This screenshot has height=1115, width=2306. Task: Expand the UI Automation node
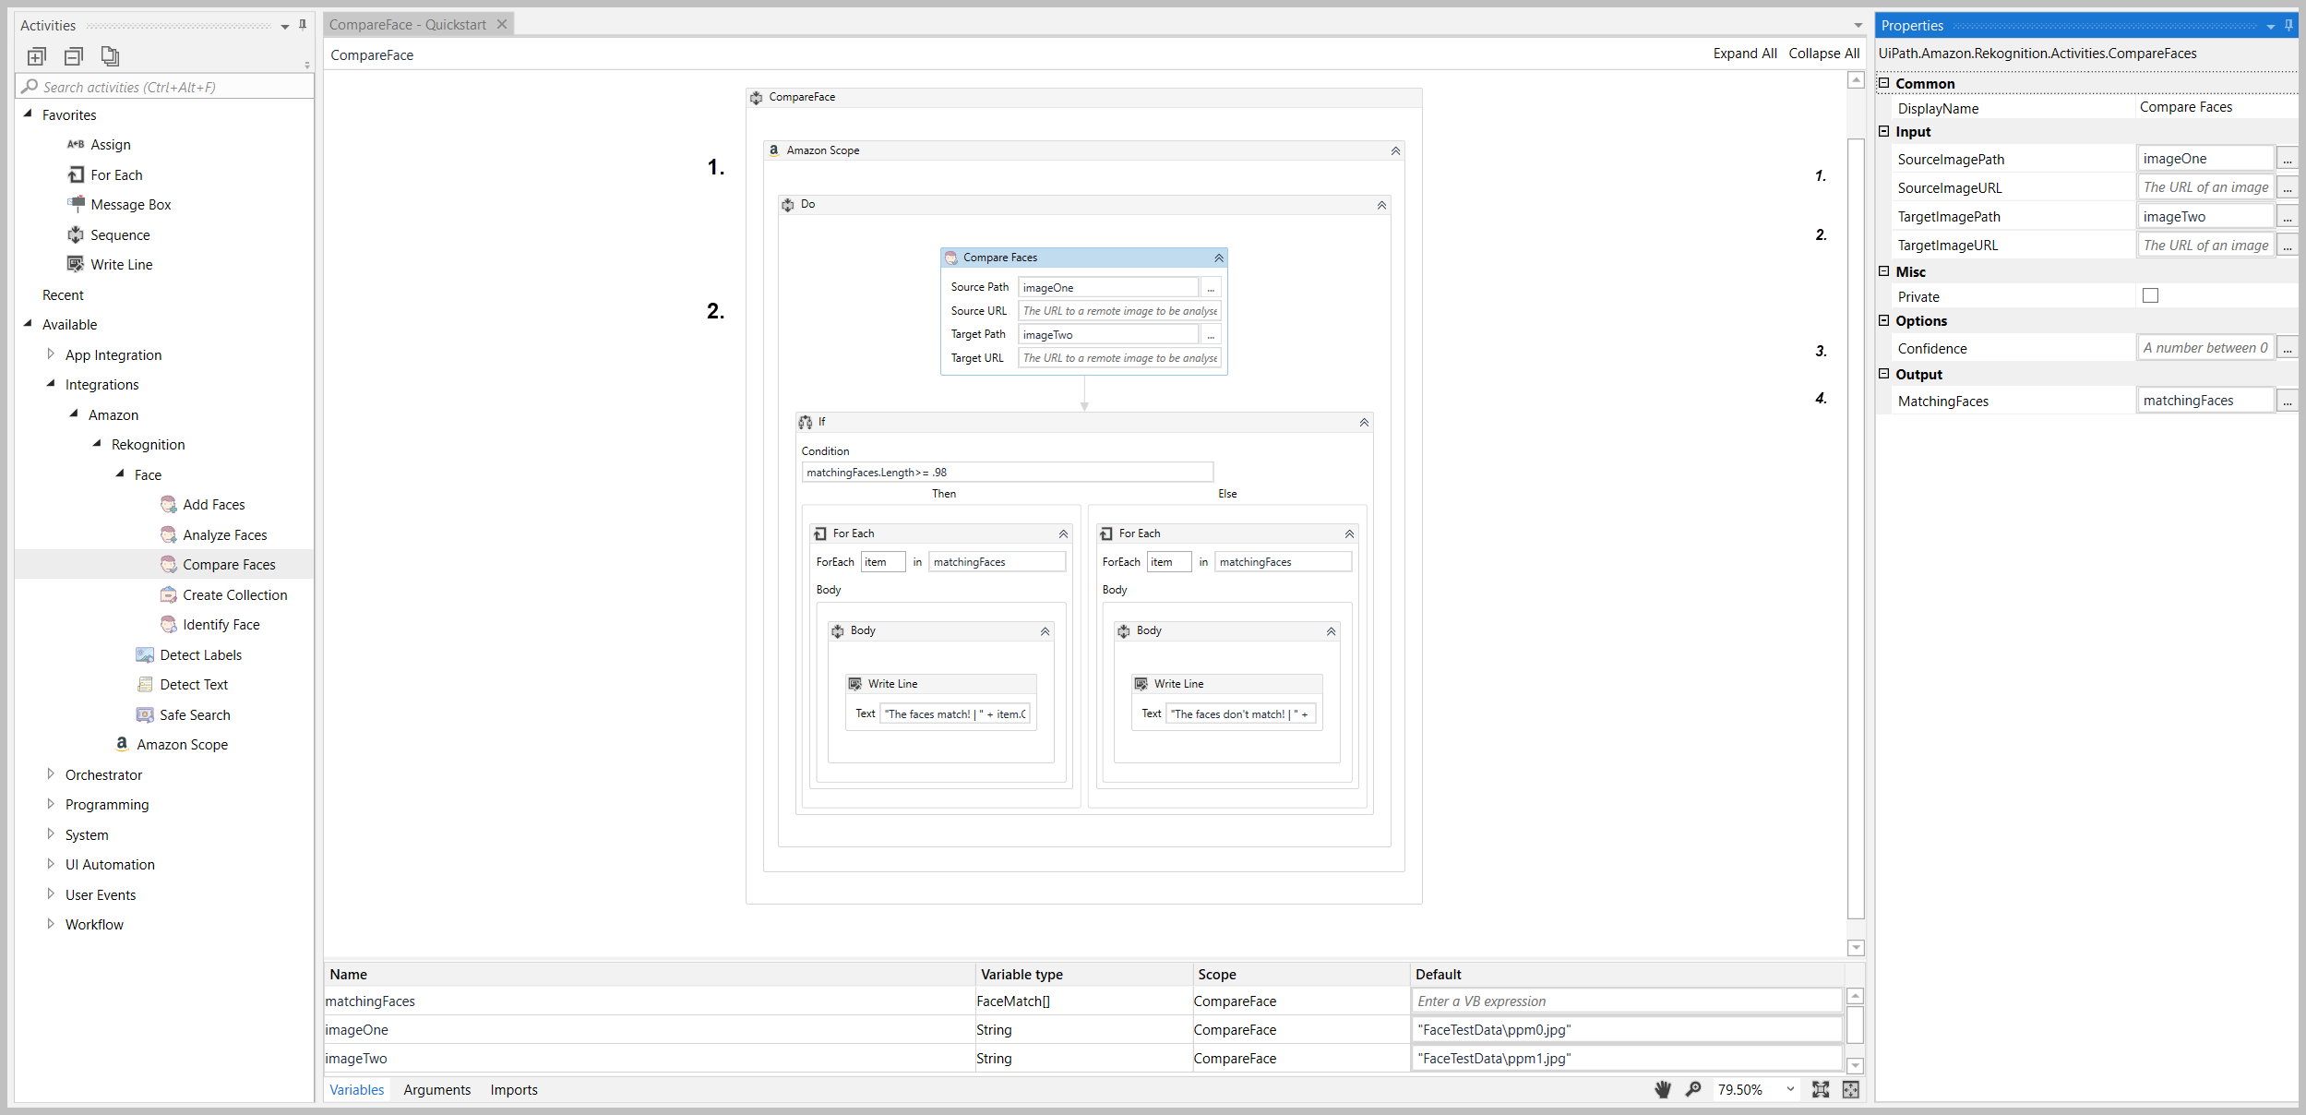pyautogui.click(x=51, y=864)
